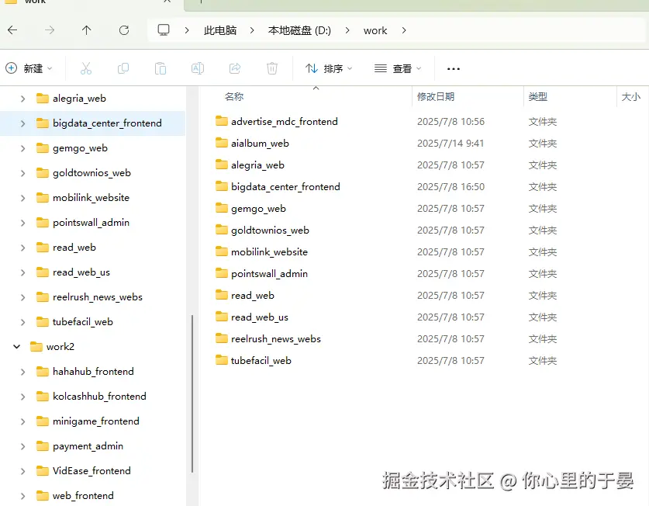Select pointswall_admin in the sidebar tree

coord(91,223)
